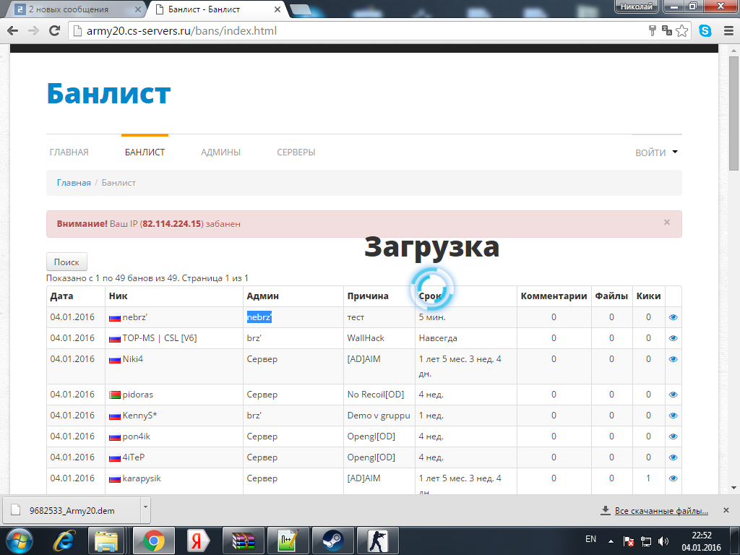Viewport: 740px width, 555px height.
Task: Open WinRAR from the taskbar
Action: click(x=243, y=541)
